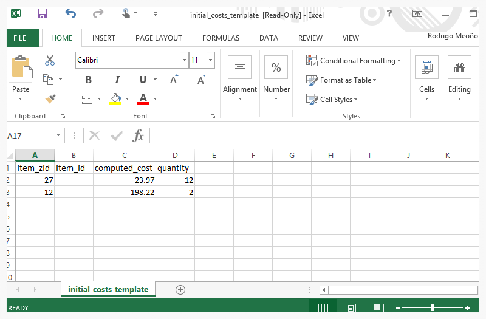Add a new sheet with the plus icon
Viewport: 486px width, 319px height.
[180, 290]
